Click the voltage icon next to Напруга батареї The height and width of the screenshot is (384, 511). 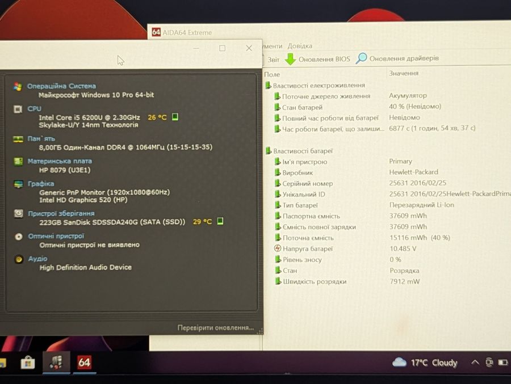277,248
